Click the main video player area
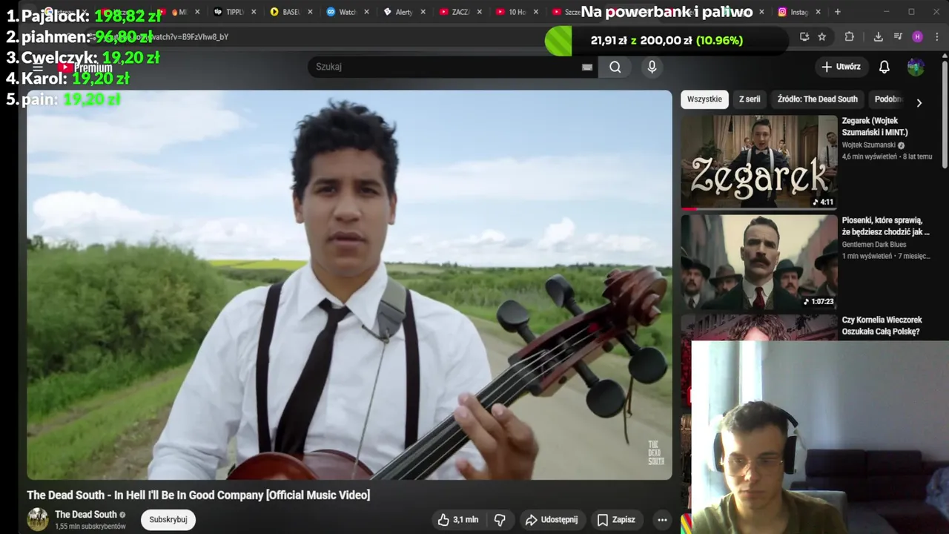The height and width of the screenshot is (534, 949). click(349, 286)
